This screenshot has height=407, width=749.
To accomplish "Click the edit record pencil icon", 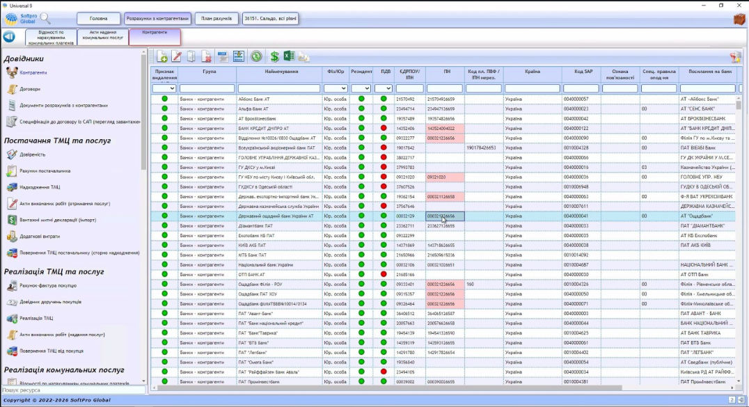I will pyautogui.click(x=177, y=56).
